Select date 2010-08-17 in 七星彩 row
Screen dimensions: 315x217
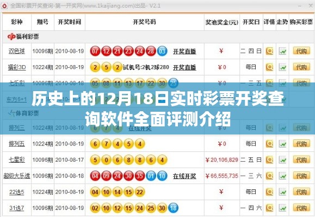[70, 159]
